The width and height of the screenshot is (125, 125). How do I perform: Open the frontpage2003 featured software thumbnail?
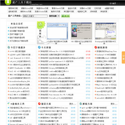click(x=106, y=31)
